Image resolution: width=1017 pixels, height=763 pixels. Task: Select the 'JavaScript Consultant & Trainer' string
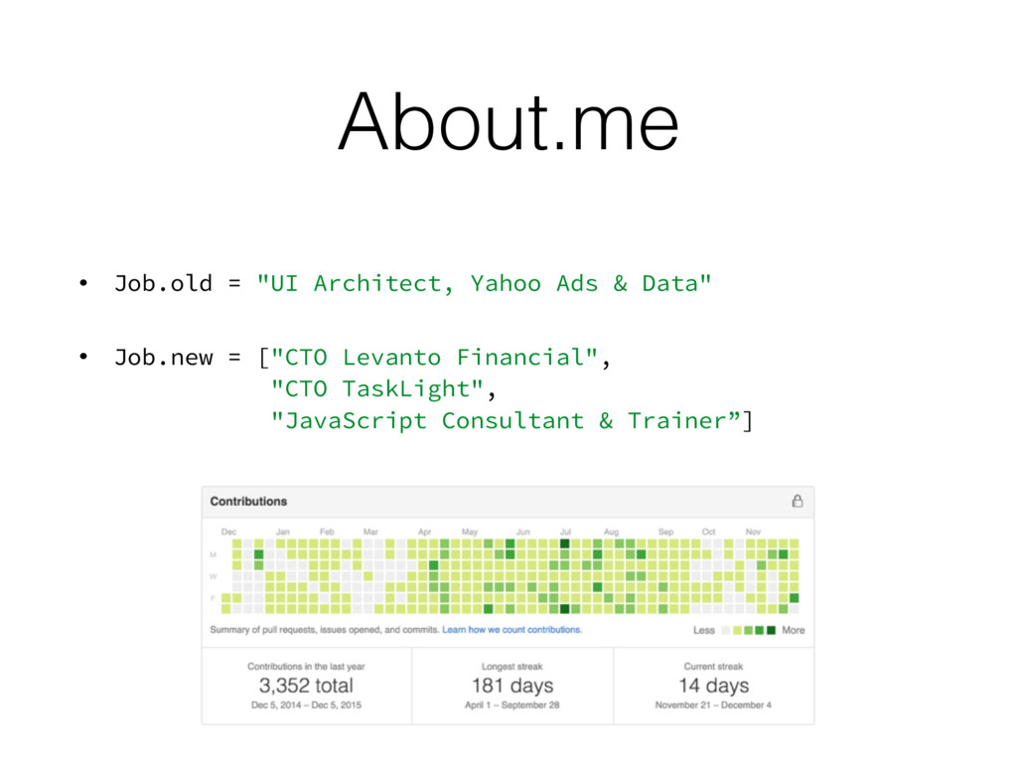(x=506, y=420)
